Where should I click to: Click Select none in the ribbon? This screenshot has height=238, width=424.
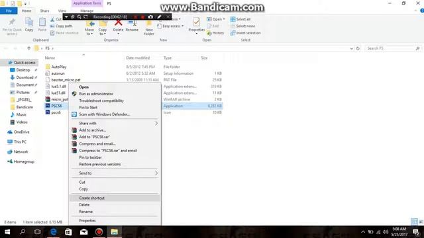[x=242, y=26]
